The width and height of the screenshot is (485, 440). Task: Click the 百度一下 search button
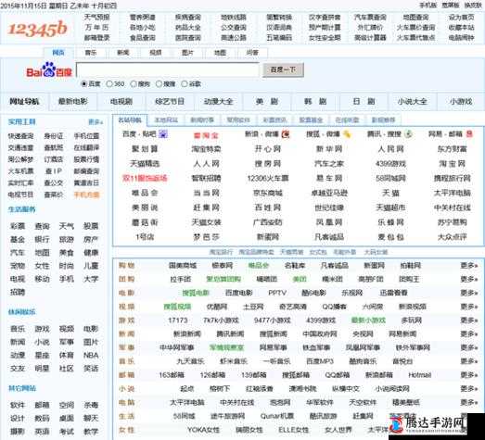click(x=283, y=69)
